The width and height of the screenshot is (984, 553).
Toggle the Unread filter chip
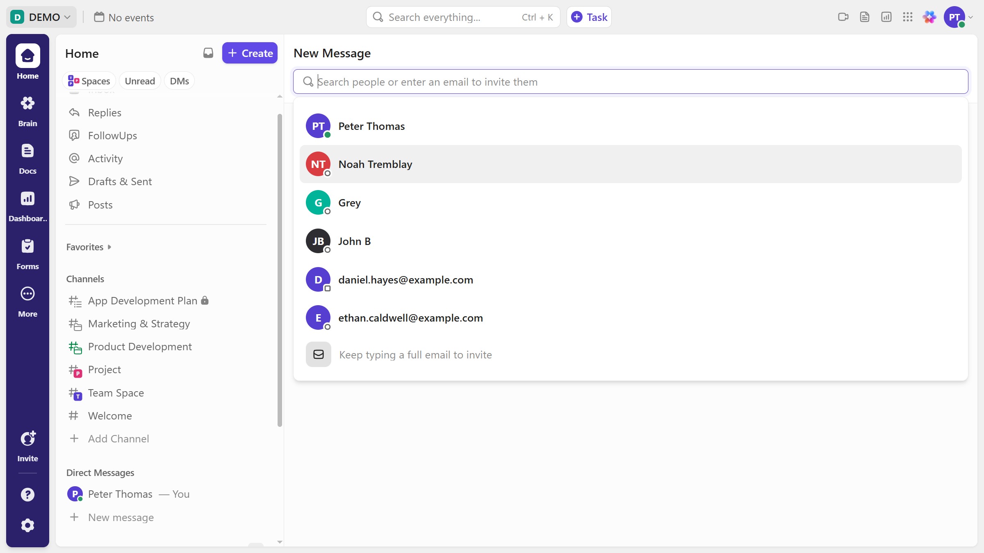coord(139,81)
